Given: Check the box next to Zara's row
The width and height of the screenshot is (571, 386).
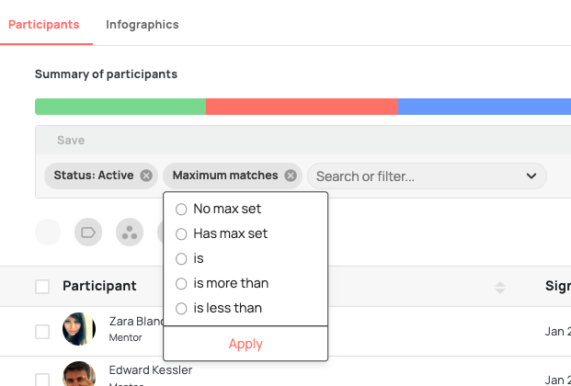Looking at the screenshot, I should click(x=42, y=332).
